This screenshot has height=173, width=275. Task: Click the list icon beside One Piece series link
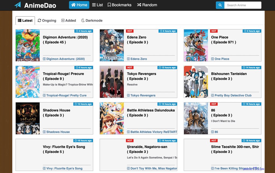click(212, 59)
